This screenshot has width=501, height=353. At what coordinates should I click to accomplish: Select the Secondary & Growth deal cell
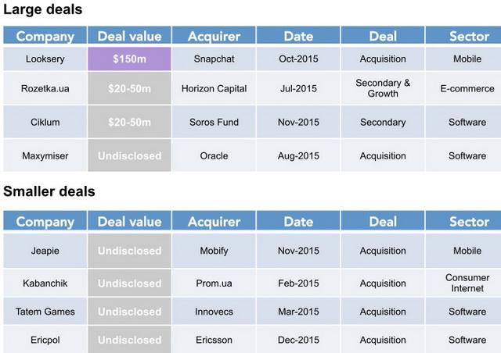pos(383,89)
